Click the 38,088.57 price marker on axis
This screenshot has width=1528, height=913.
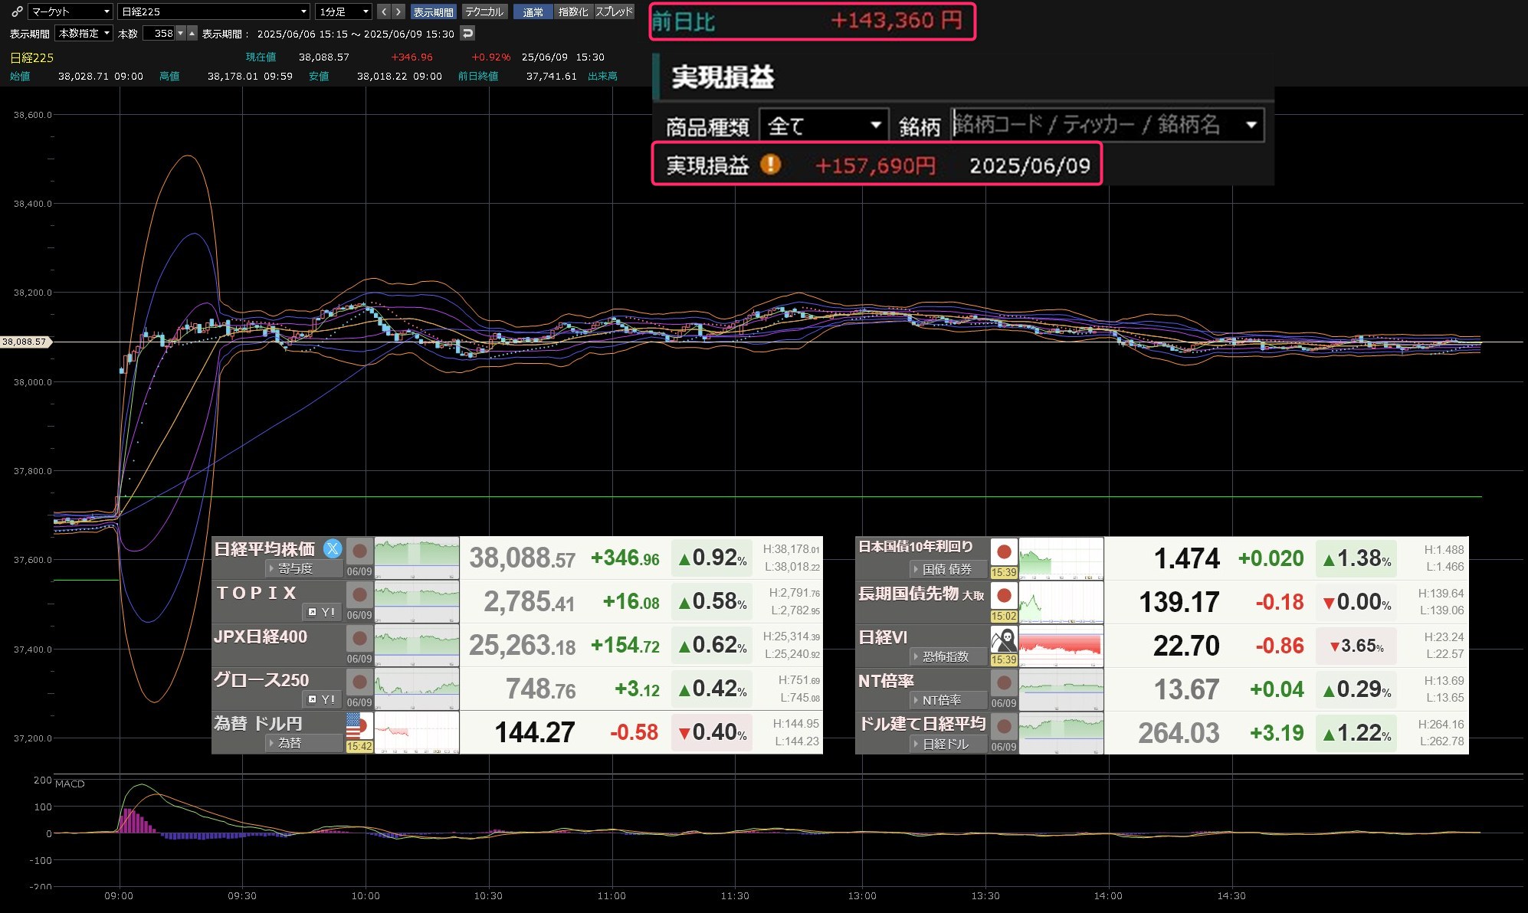tap(25, 342)
